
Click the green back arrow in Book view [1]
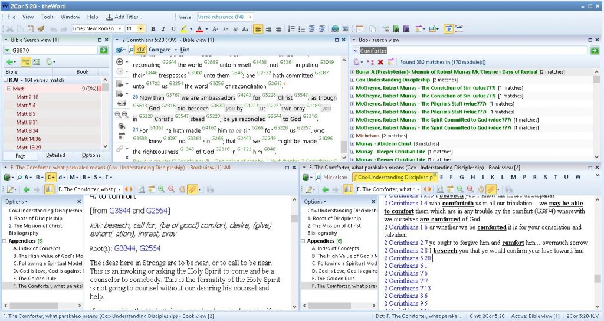click(x=27, y=189)
